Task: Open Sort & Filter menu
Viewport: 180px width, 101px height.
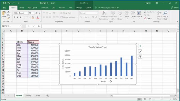Action: [x=159, y=15]
